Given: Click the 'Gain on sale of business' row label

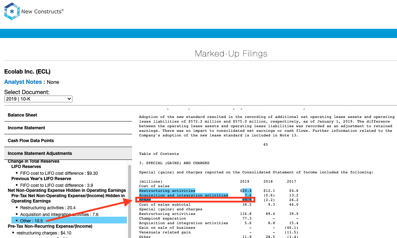Looking at the screenshot, I should pyautogui.click(x=167, y=228).
